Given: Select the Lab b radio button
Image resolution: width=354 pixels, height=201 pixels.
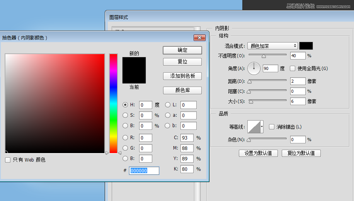Looking at the screenshot, I should click(167, 126).
